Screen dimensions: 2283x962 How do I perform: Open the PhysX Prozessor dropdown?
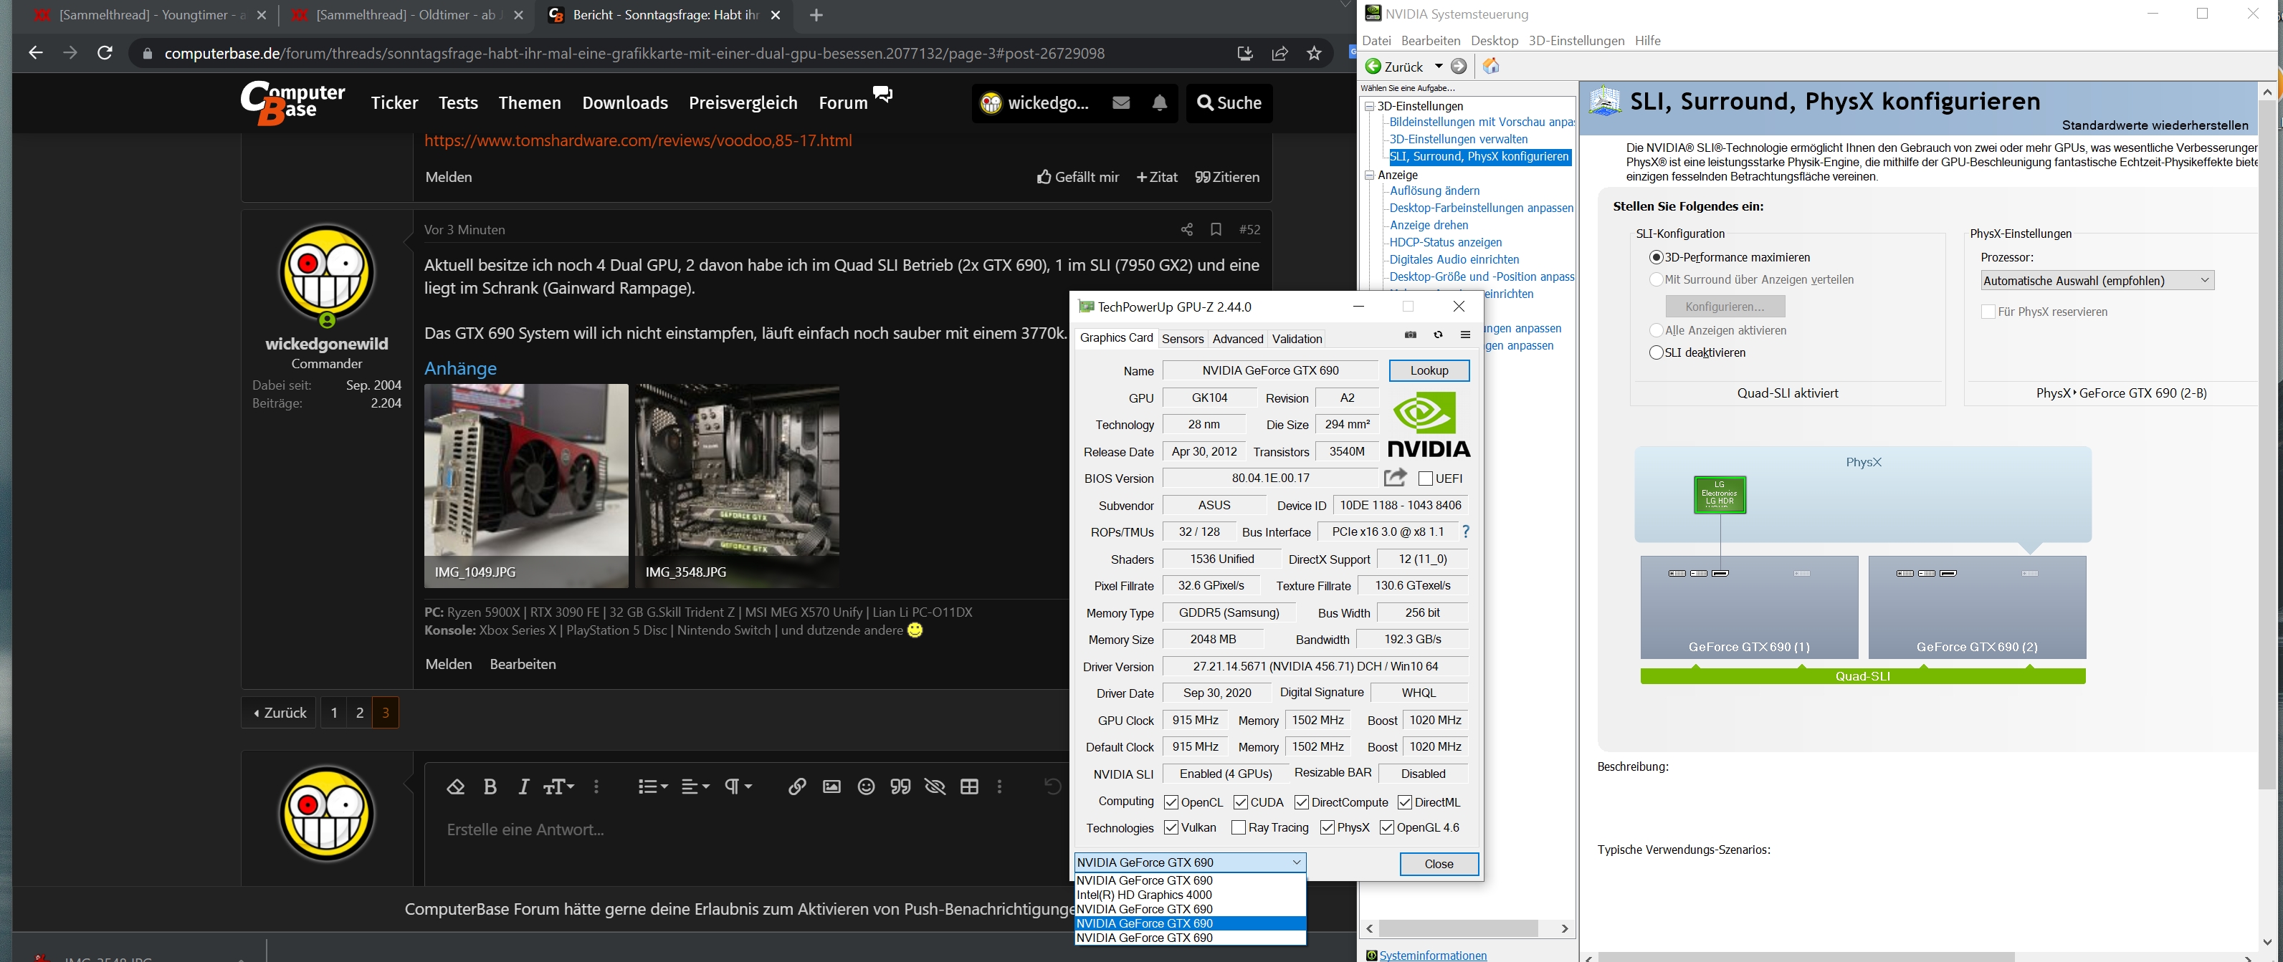coord(2097,281)
